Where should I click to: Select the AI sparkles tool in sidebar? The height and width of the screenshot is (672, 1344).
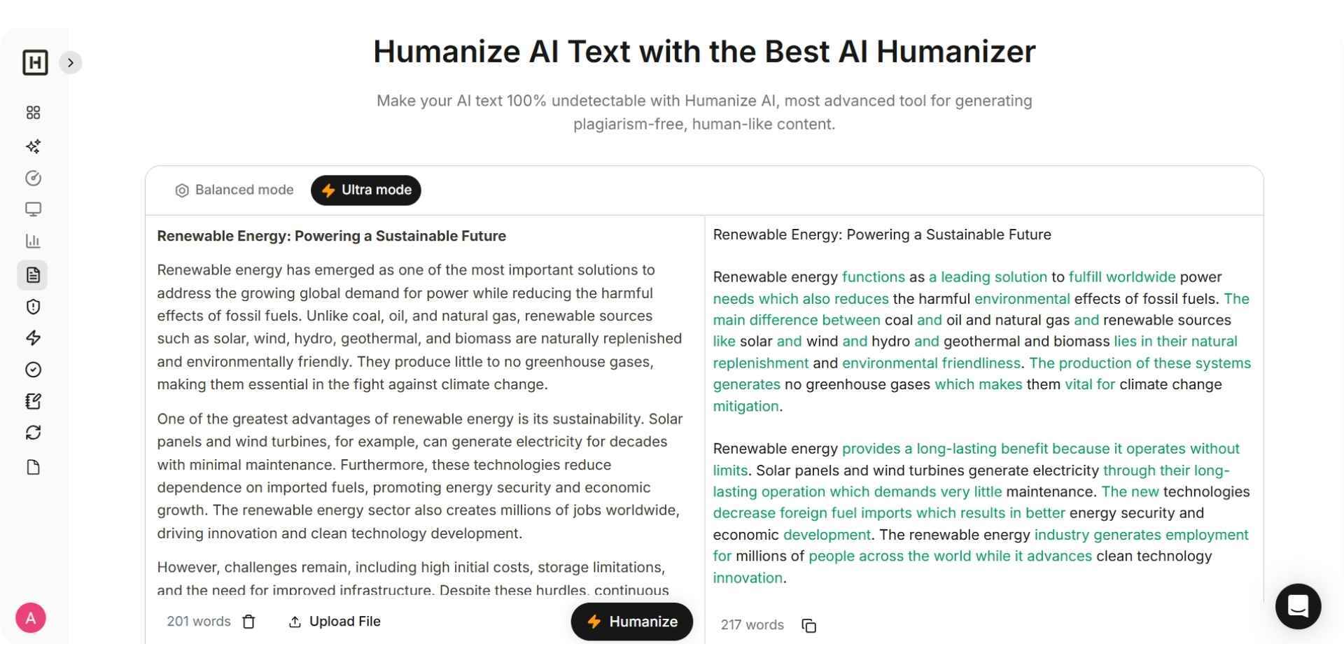[33, 146]
